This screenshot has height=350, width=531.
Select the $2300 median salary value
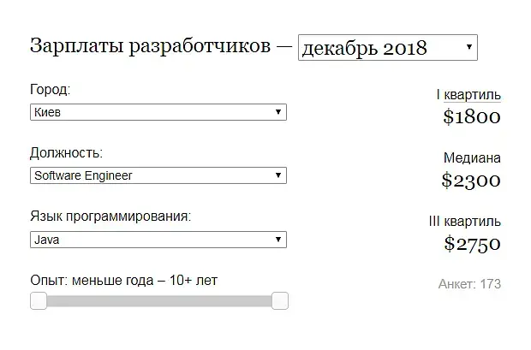[x=471, y=180]
